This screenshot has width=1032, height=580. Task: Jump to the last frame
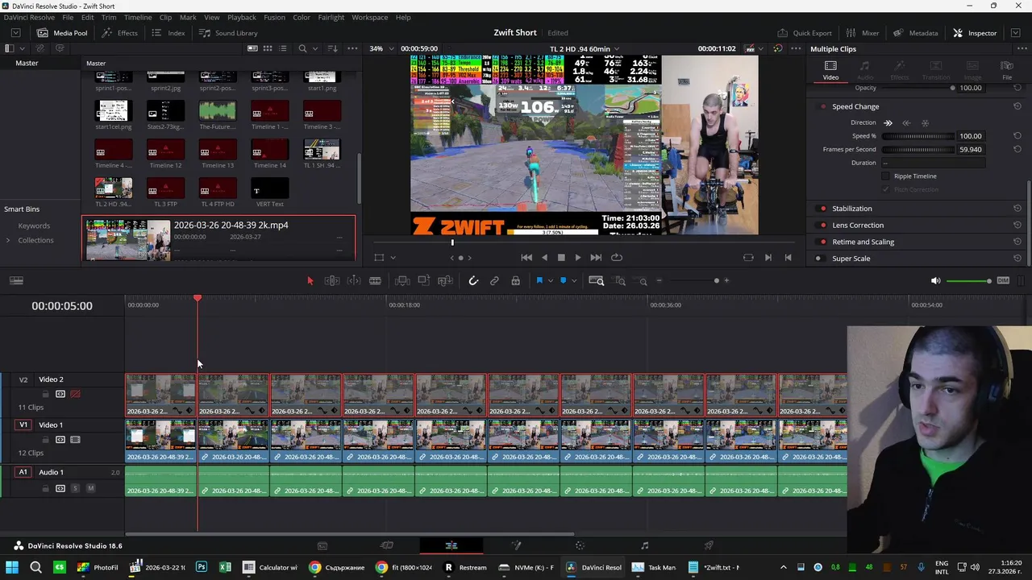tap(596, 257)
